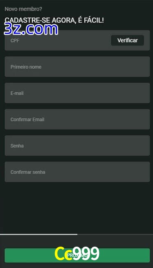Click the empty area below Confirmar senha
153x268 pixels.
pyautogui.click(x=77, y=208)
